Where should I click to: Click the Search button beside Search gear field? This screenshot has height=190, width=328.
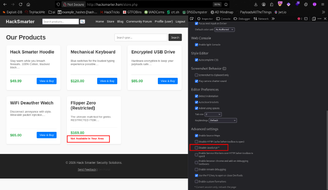(x=175, y=37)
